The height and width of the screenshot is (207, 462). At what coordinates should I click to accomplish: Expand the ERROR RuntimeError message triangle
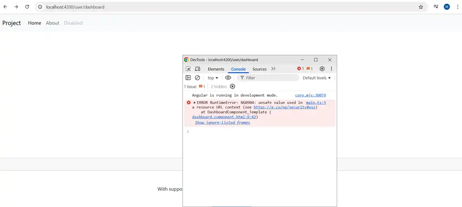[x=195, y=103]
